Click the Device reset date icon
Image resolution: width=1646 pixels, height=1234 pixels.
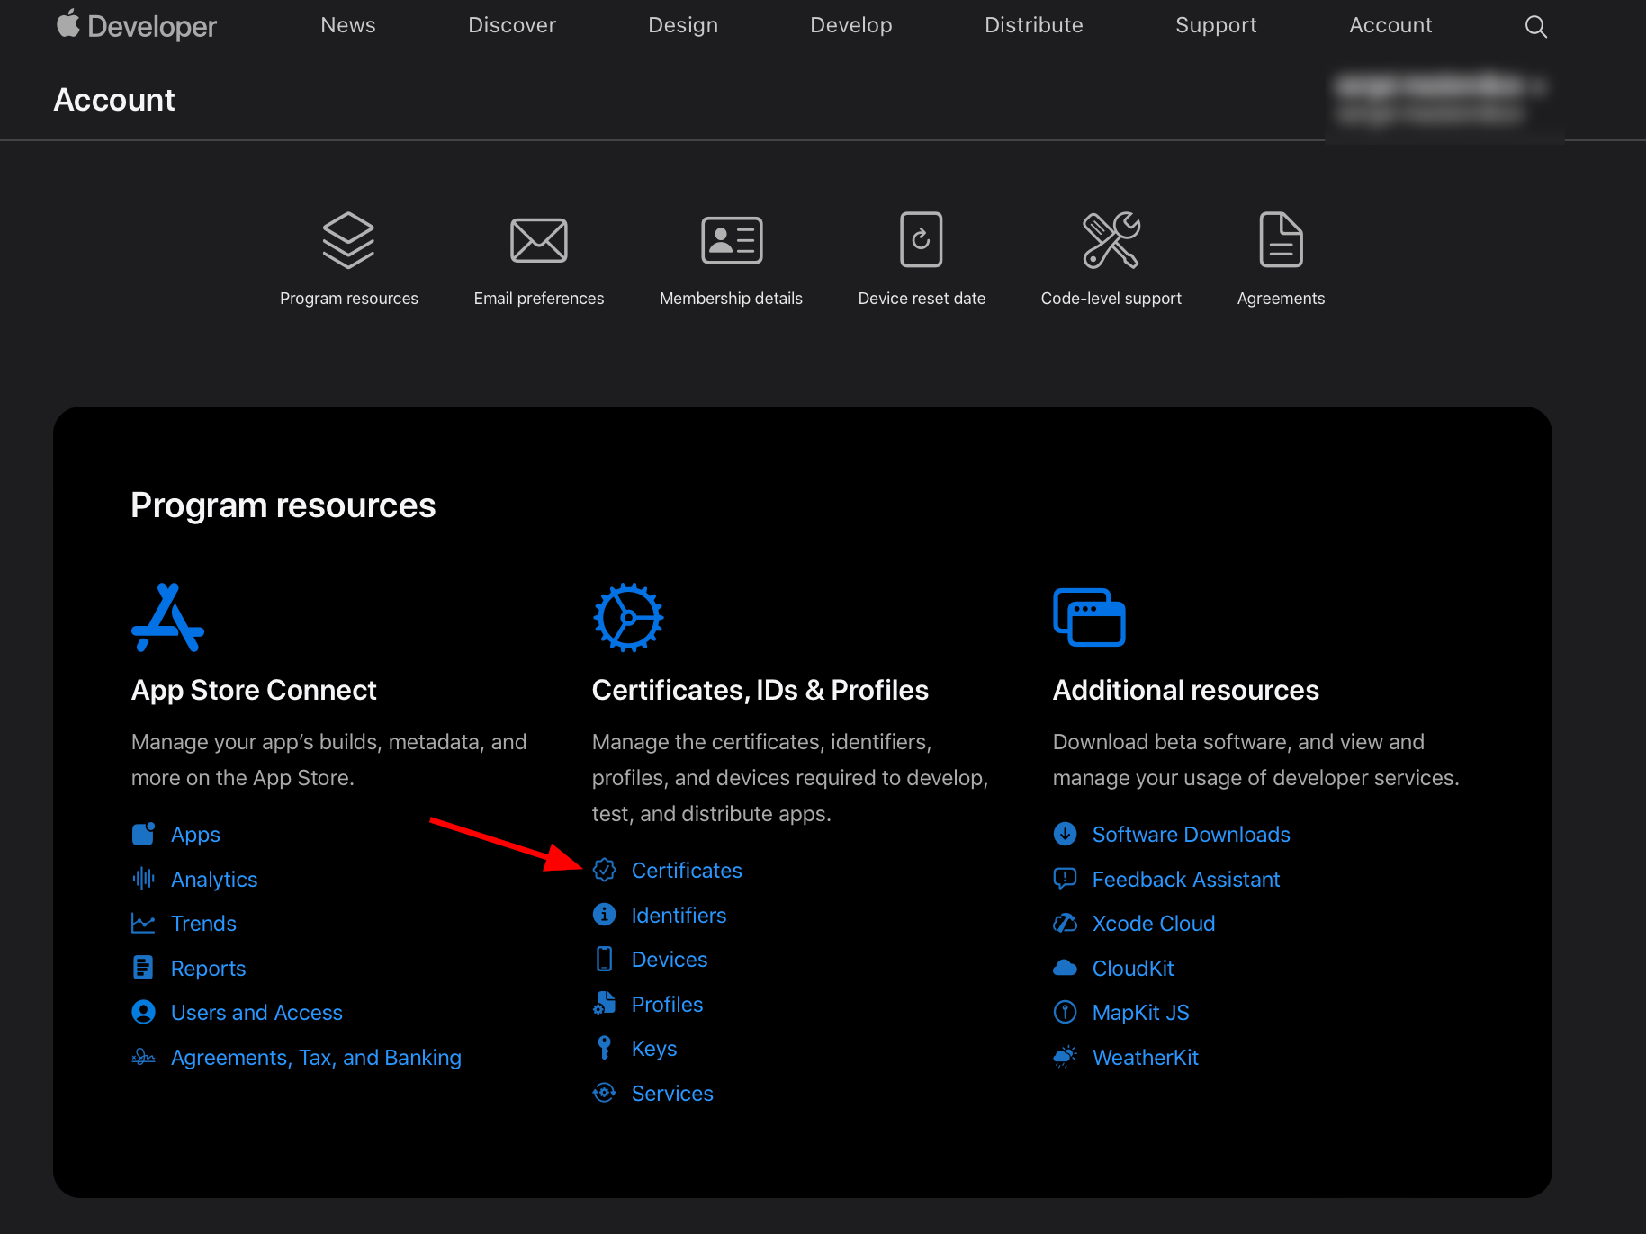tap(922, 239)
